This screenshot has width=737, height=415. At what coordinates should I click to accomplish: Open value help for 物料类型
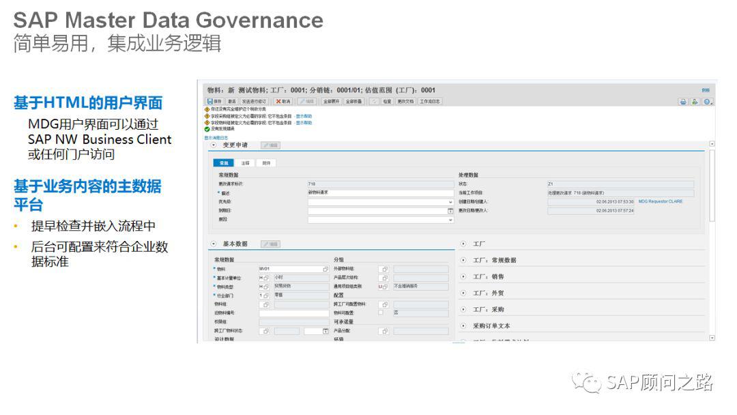pyautogui.click(x=266, y=287)
